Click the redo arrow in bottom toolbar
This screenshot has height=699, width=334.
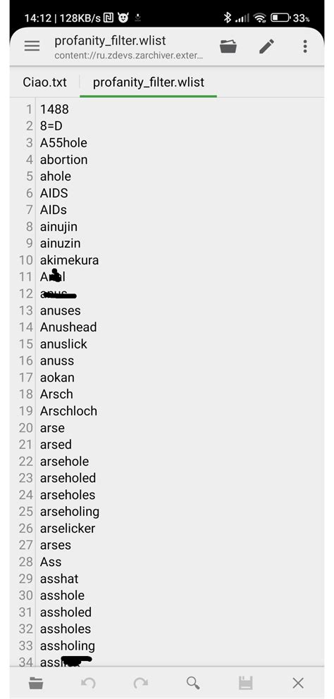141,683
